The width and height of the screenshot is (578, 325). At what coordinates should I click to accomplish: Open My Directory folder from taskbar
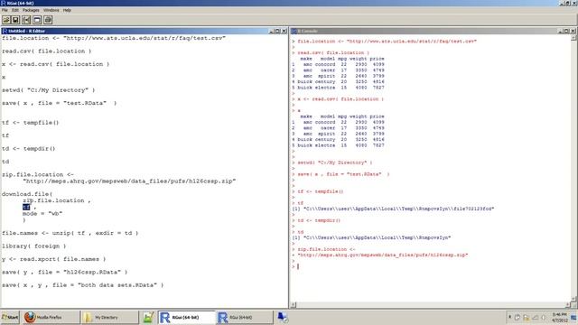[109, 317]
